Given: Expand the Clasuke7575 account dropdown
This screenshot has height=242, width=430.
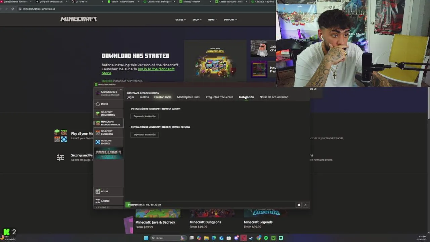Looking at the screenshot, I should point(121,90).
